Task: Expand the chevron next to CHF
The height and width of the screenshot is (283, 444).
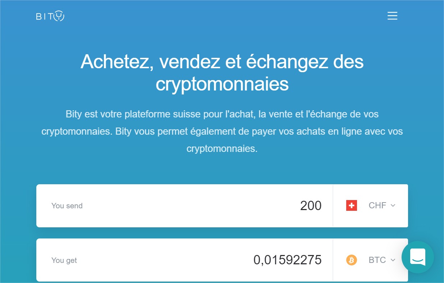Action: (x=393, y=206)
